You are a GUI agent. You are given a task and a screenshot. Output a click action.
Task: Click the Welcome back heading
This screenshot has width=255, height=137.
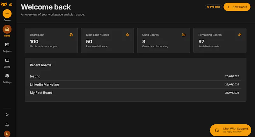click(46, 7)
